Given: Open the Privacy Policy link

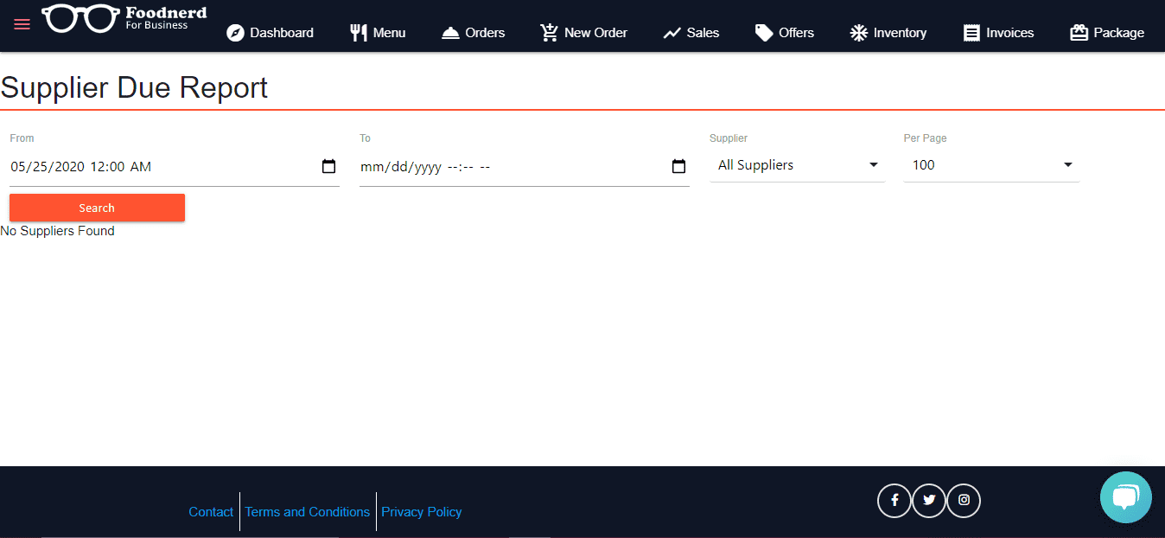Looking at the screenshot, I should click(x=421, y=512).
